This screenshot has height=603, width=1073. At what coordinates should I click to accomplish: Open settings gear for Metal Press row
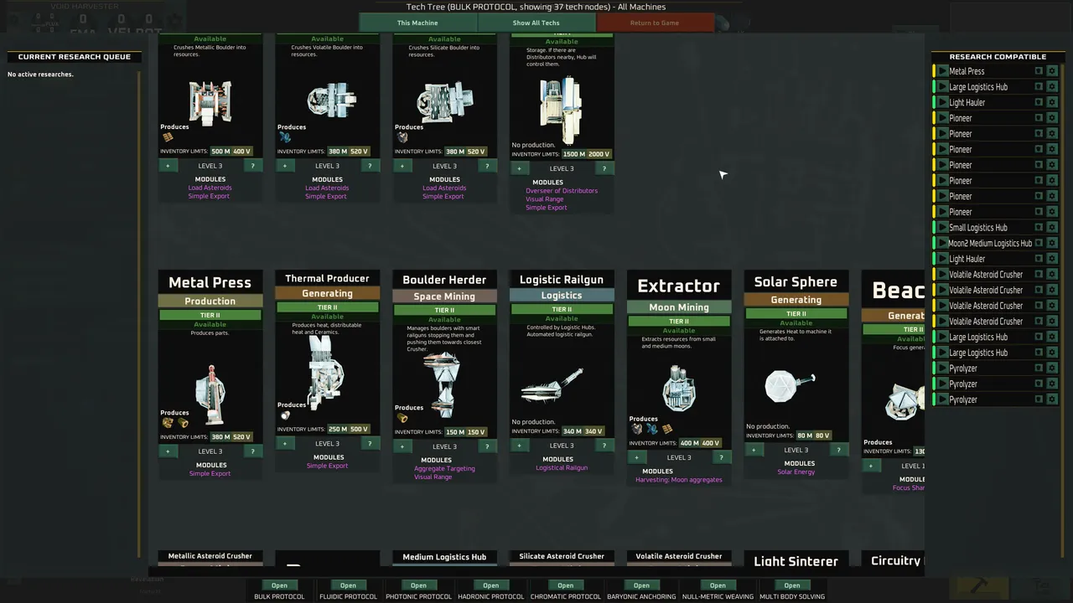pos(1052,71)
